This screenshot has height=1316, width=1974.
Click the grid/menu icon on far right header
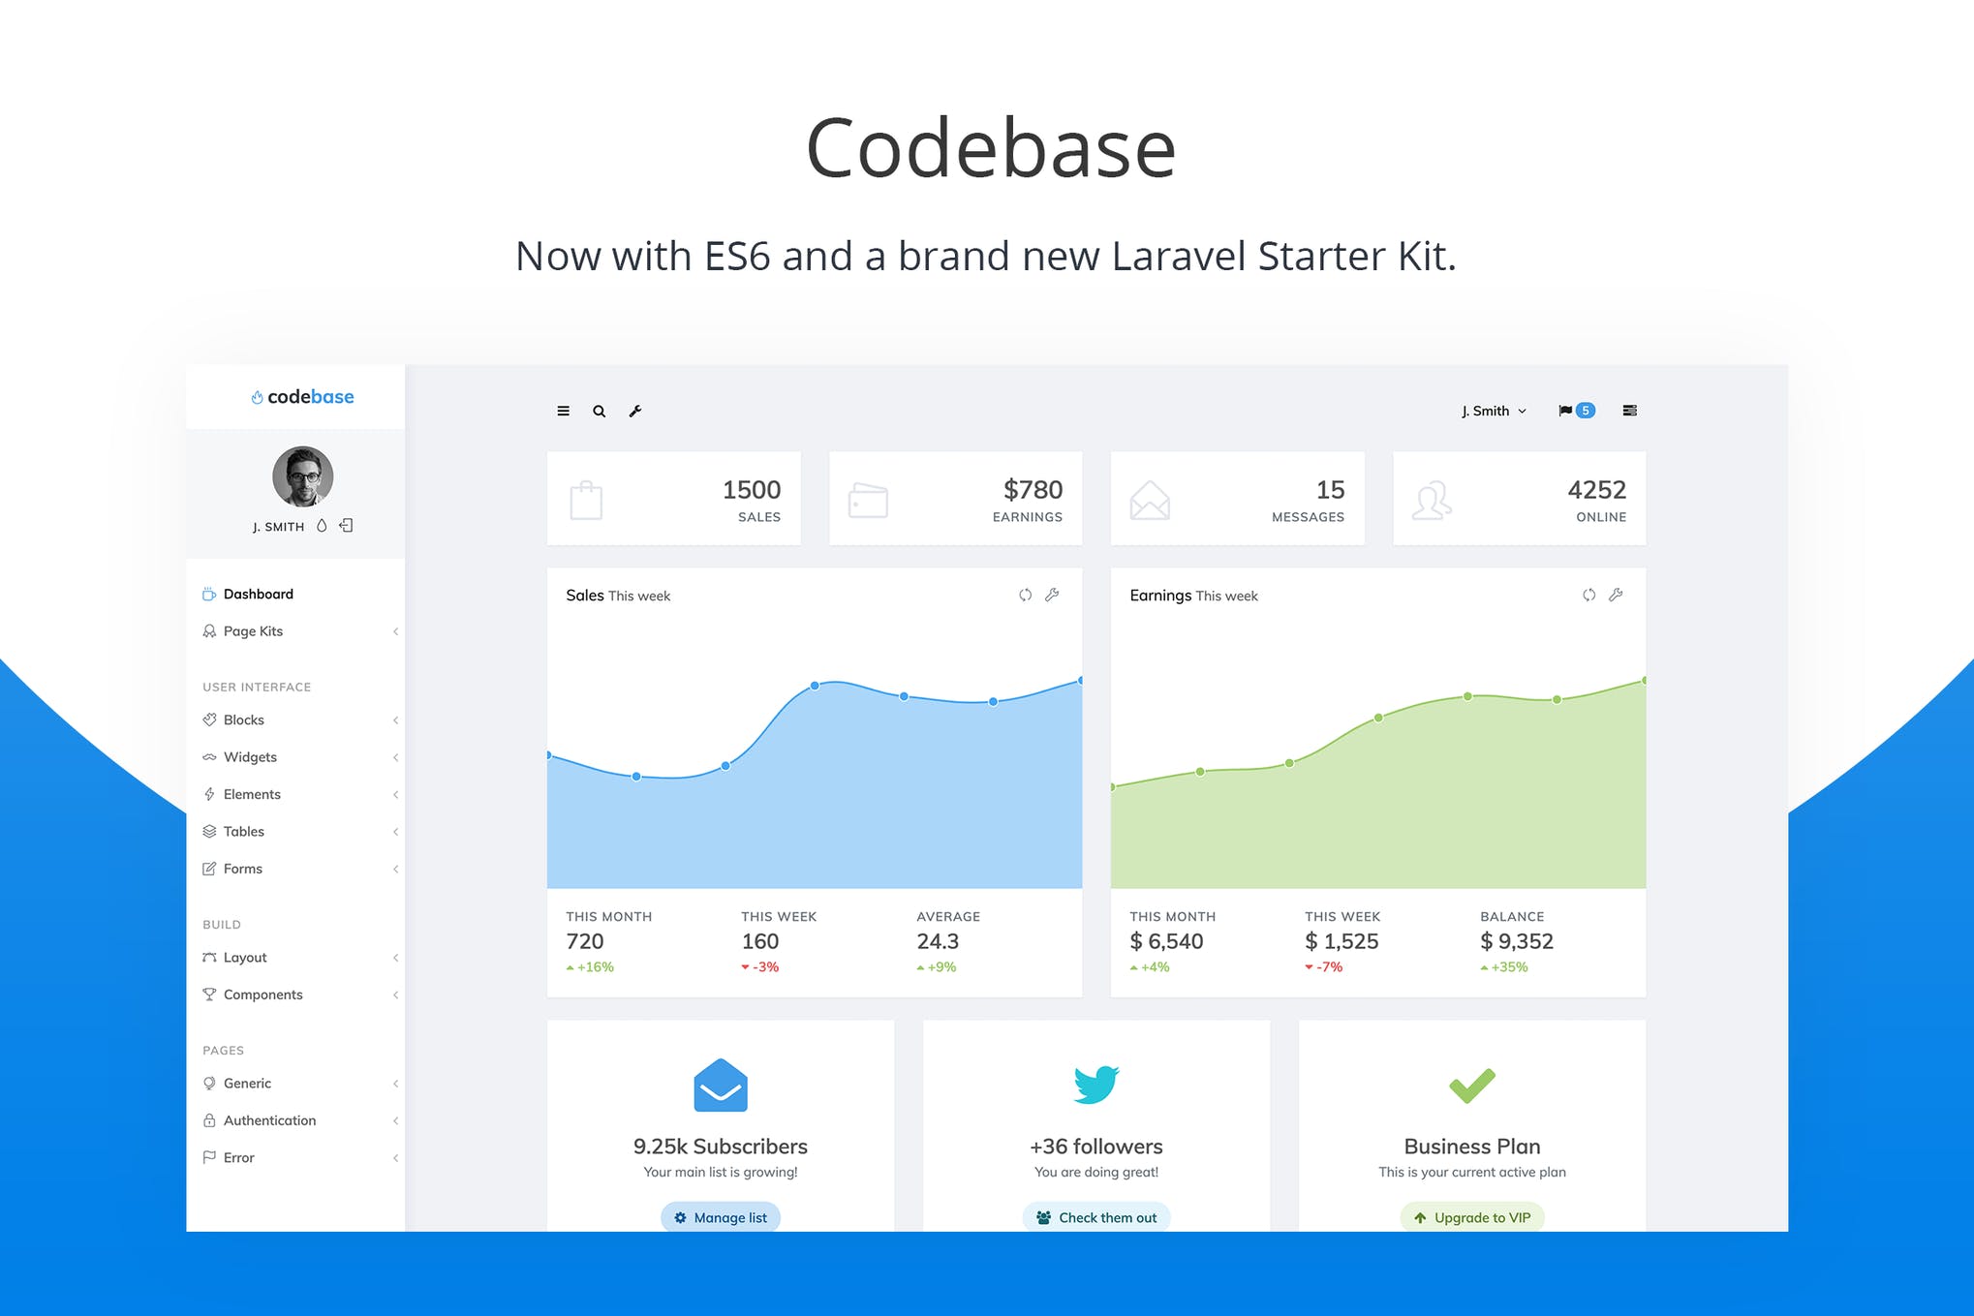point(1635,410)
